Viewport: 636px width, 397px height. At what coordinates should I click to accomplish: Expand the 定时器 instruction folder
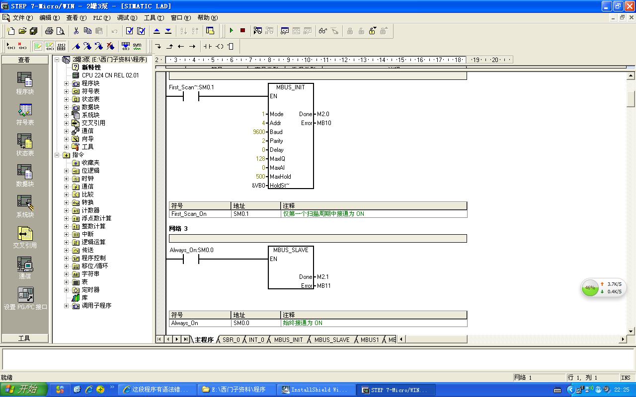67,290
